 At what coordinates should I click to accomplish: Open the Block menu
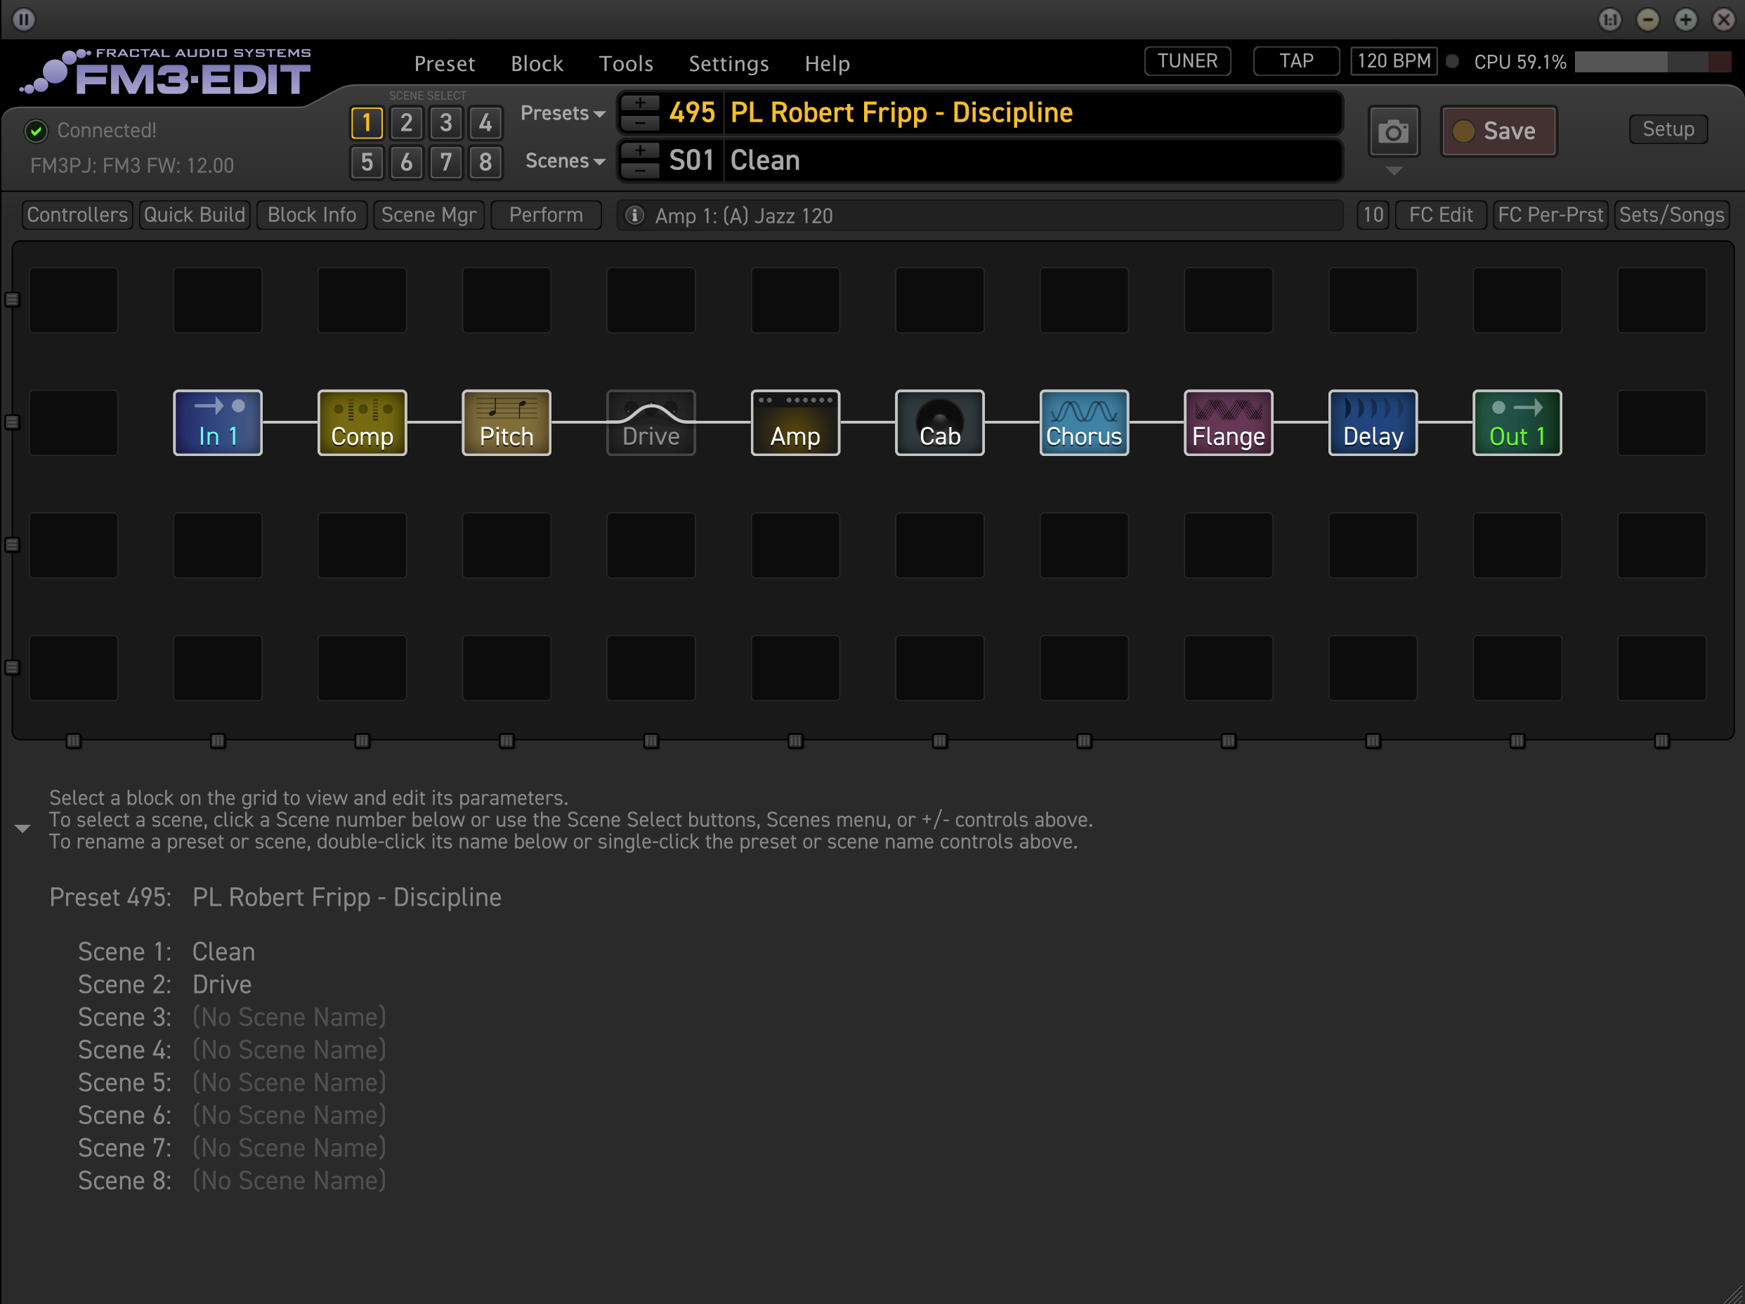(537, 63)
